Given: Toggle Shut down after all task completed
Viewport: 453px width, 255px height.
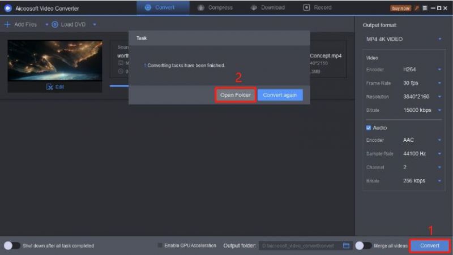Looking at the screenshot, I should point(12,245).
